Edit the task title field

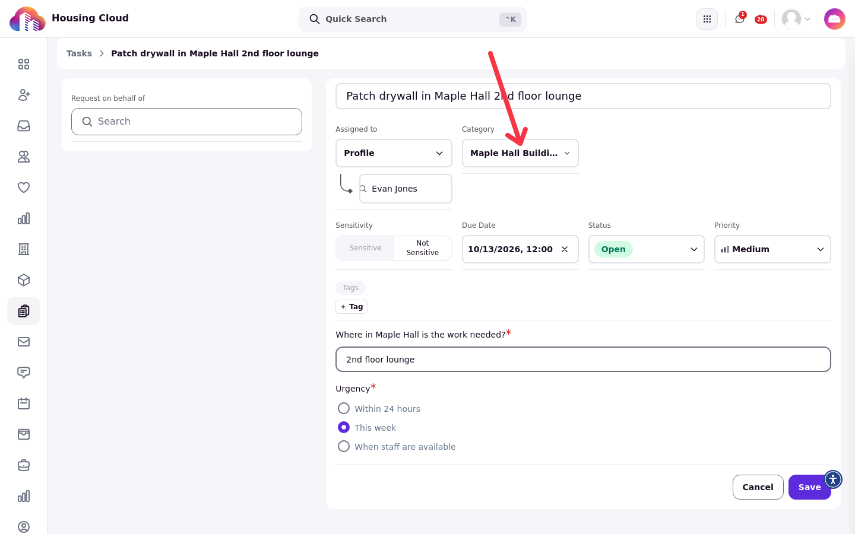[x=583, y=96]
